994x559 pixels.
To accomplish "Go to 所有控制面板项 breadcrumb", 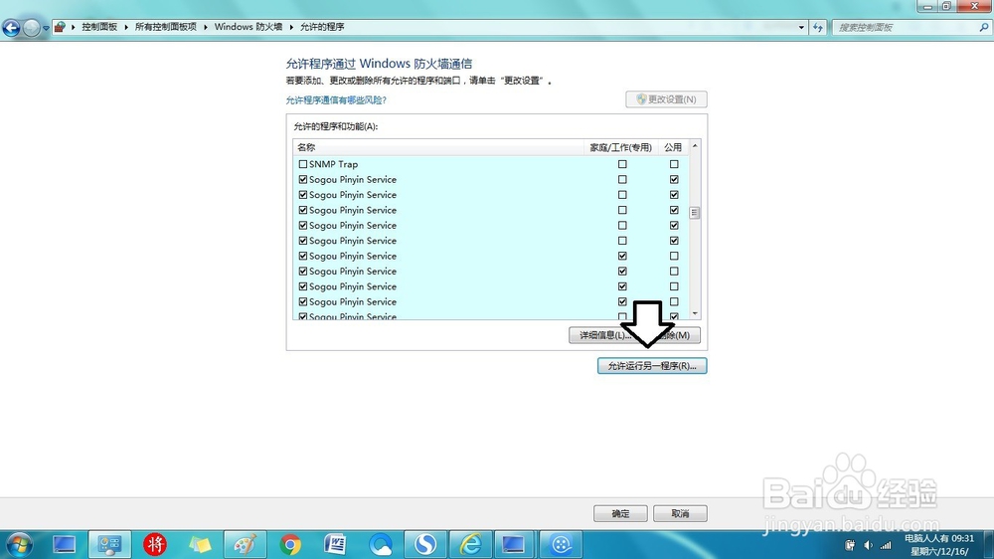I will pos(165,27).
